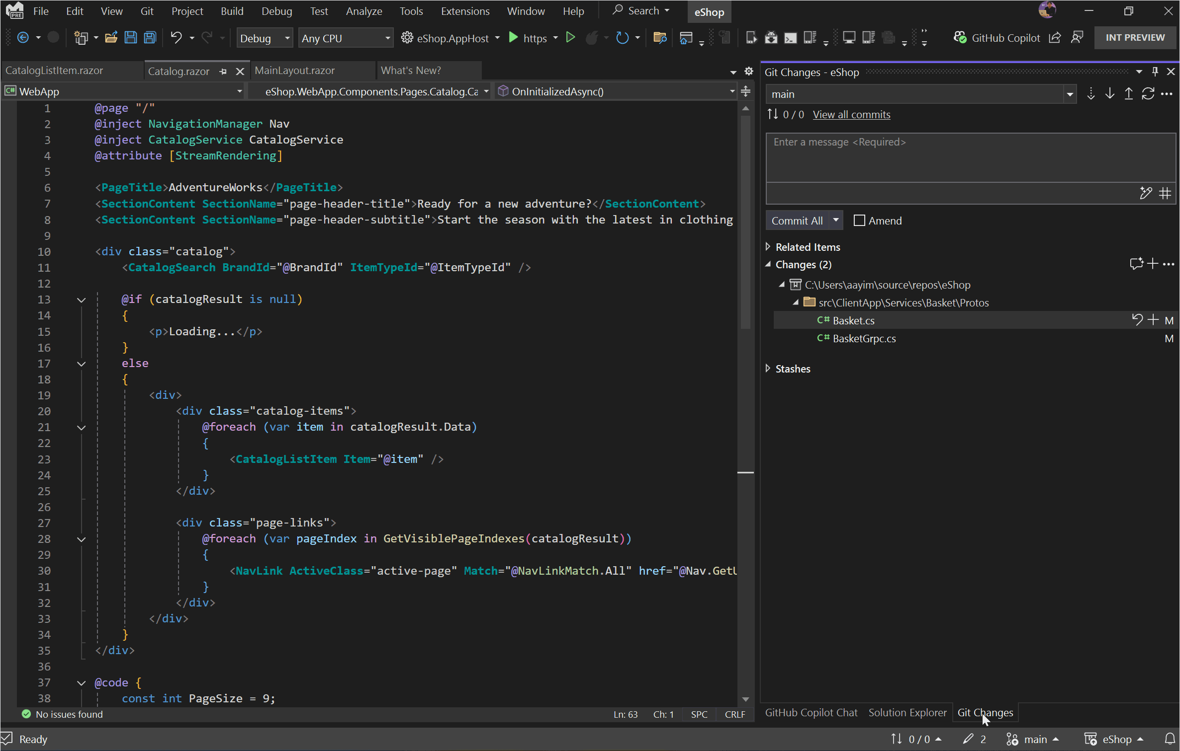This screenshot has width=1180, height=751.
Task: Open the Analyze menu
Action: (x=363, y=11)
